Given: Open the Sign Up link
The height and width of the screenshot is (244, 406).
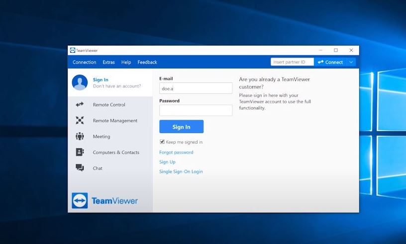Looking at the screenshot, I should pyautogui.click(x=167, y=162).
